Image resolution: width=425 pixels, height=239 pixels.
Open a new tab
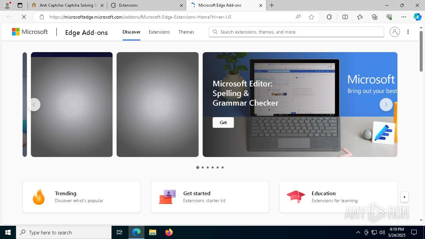[x=272, y=5]
